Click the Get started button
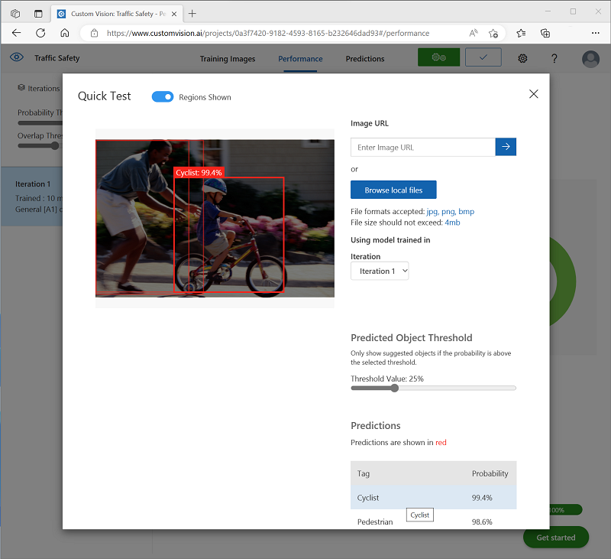The width and height of the screenshot is (611, 559). [x=555, y=538]
